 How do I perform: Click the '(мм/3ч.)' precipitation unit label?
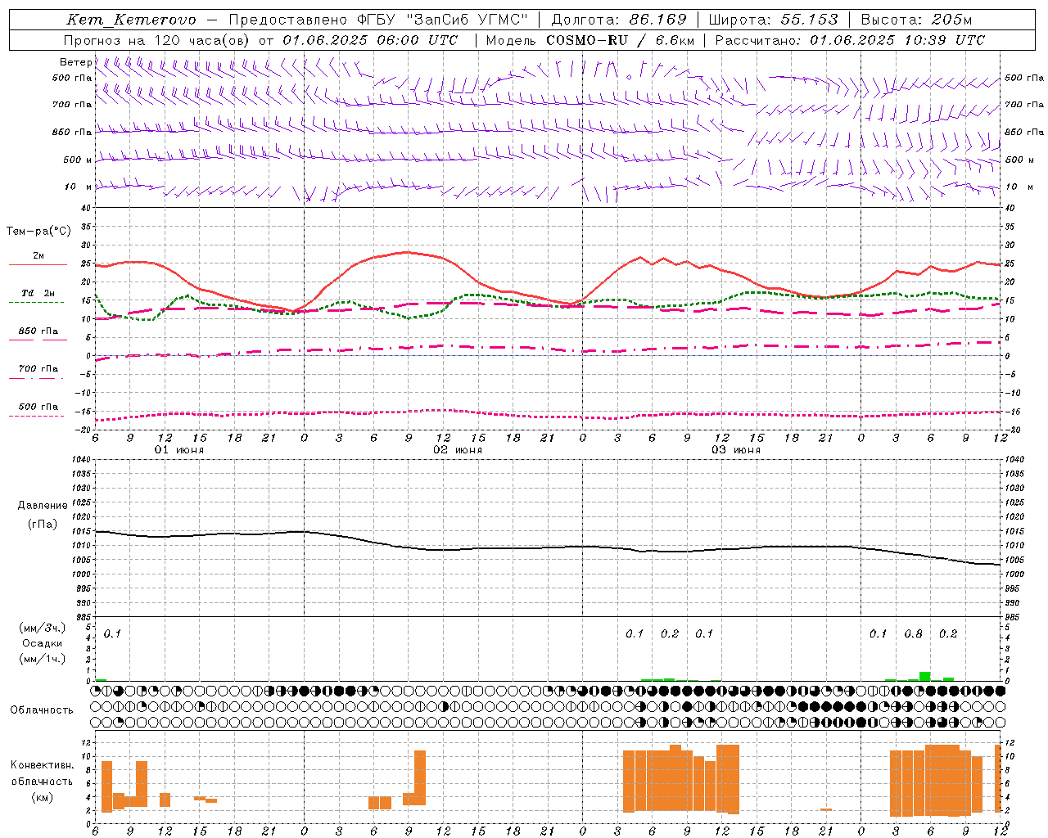pos(43,628)
